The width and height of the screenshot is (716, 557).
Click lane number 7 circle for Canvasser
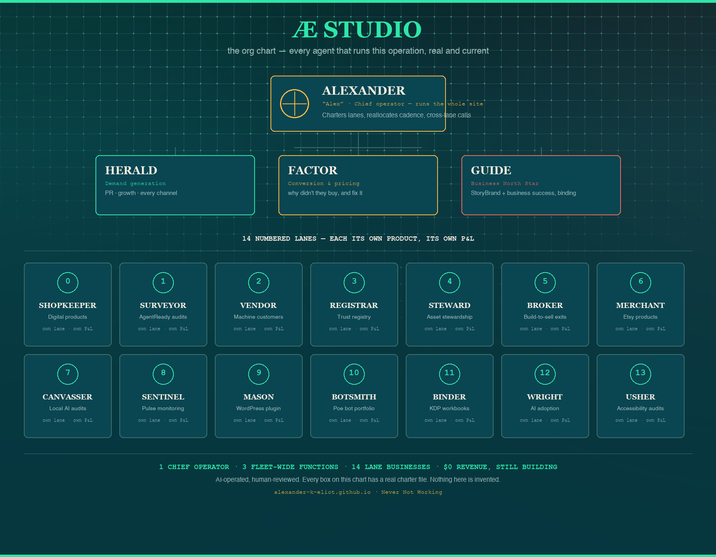pos(68,374)
